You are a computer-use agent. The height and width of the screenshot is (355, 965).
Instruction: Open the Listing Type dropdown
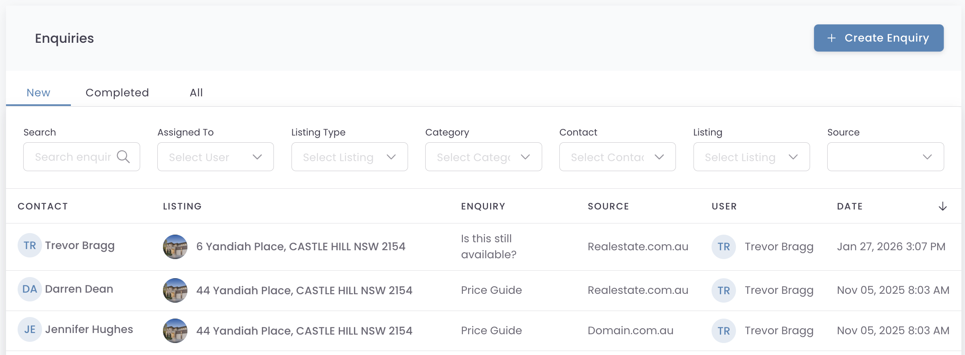coord(349,157)
